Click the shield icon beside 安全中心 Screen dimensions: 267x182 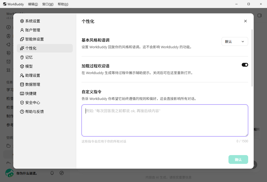tap(22, 102)
